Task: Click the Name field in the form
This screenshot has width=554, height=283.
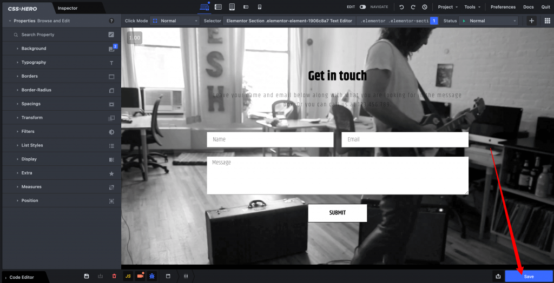Action: pos(271,140)
